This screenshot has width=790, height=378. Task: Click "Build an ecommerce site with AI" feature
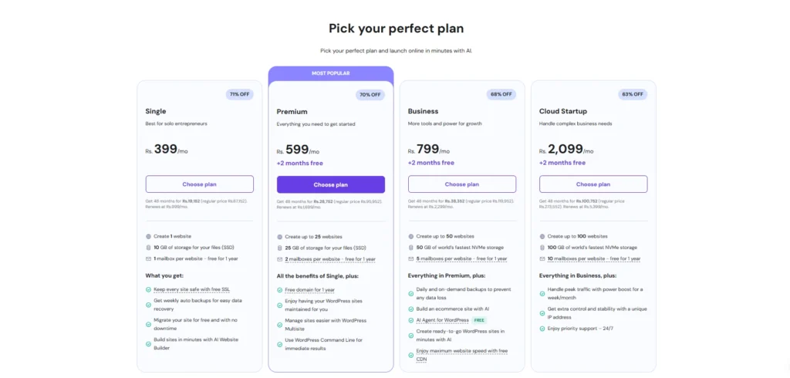pos(452,309)
